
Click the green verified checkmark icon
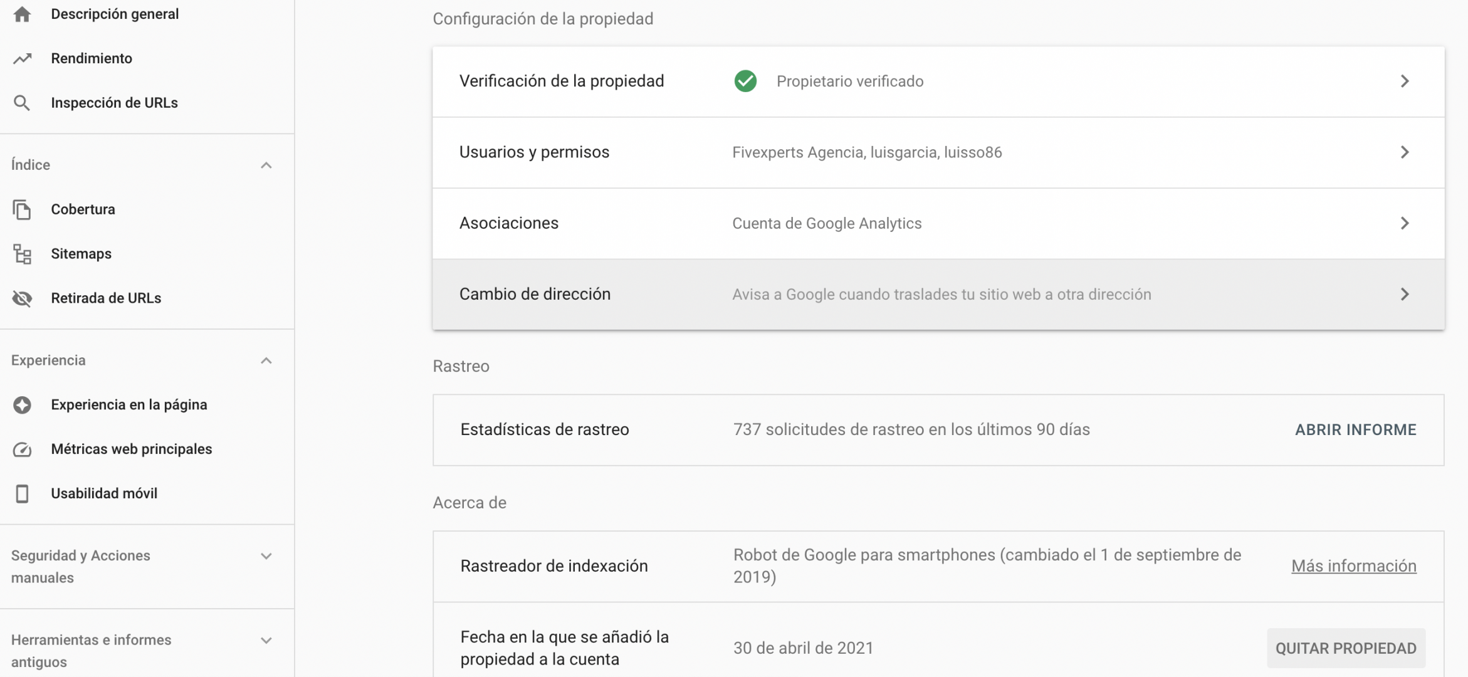pyautogui.click(x=745, y=81)
